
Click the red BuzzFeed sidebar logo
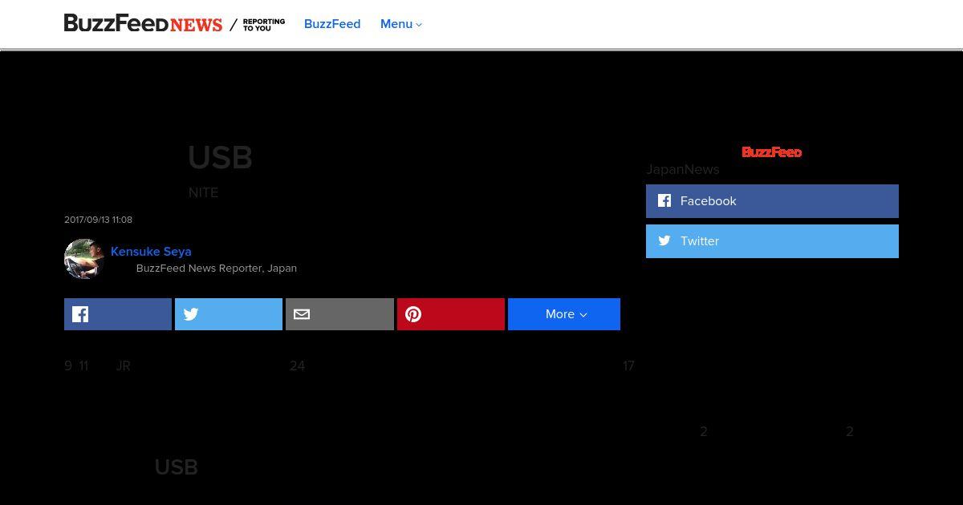pyautogui.click(x=772, y=151)
